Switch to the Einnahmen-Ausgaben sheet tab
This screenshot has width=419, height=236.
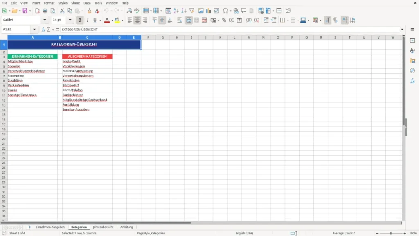pyautogui.click(x=50, y=227)
